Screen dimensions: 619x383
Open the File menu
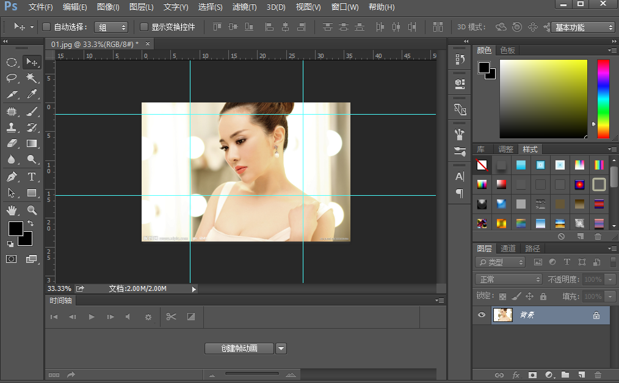pos(40,7)
